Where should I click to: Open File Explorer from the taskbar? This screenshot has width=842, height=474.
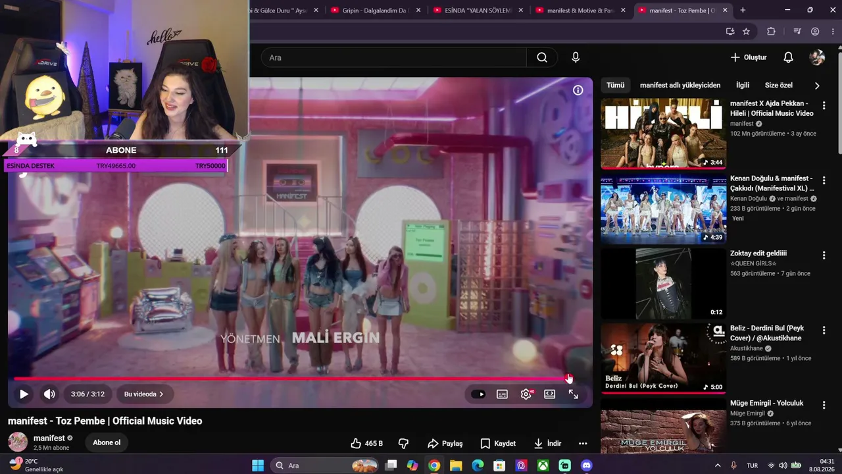tap(456, 465)
